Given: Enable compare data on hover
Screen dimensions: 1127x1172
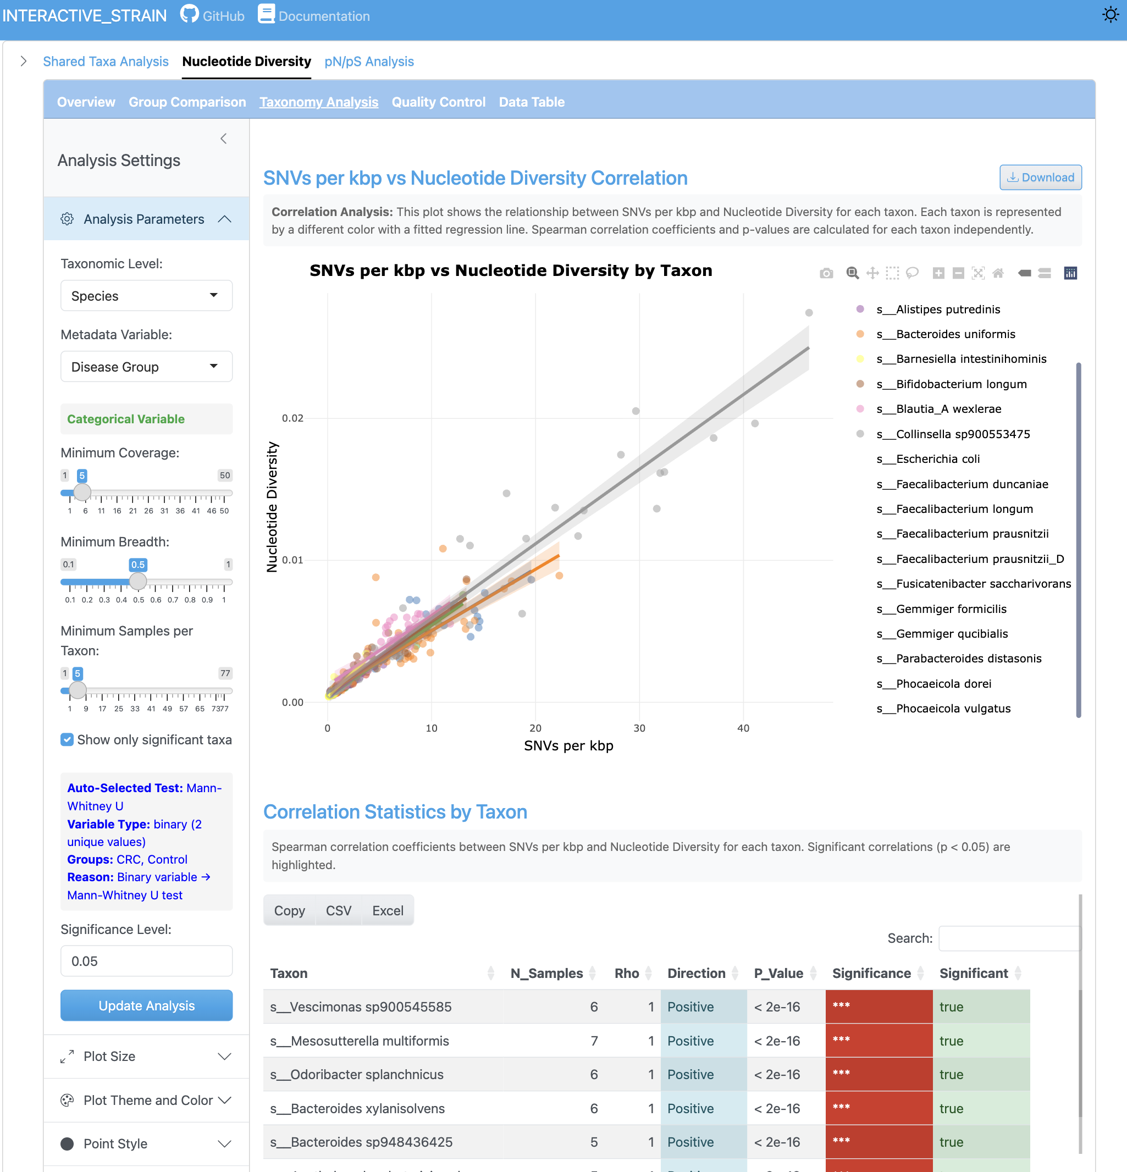Looking at the screenshot, I should (x=1045, y=273).
